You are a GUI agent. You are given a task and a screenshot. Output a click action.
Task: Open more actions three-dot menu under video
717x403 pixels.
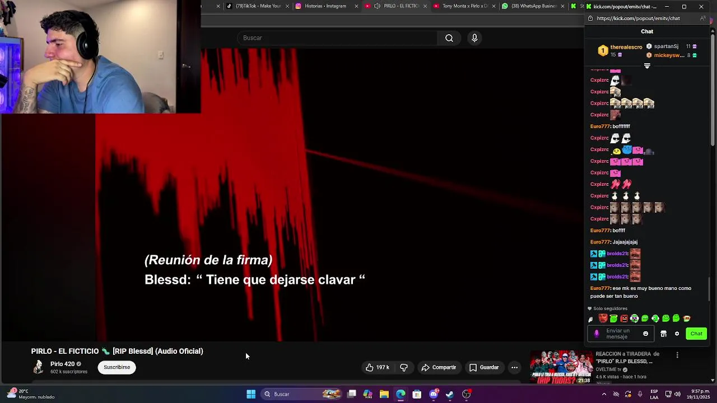click(514, 367)
